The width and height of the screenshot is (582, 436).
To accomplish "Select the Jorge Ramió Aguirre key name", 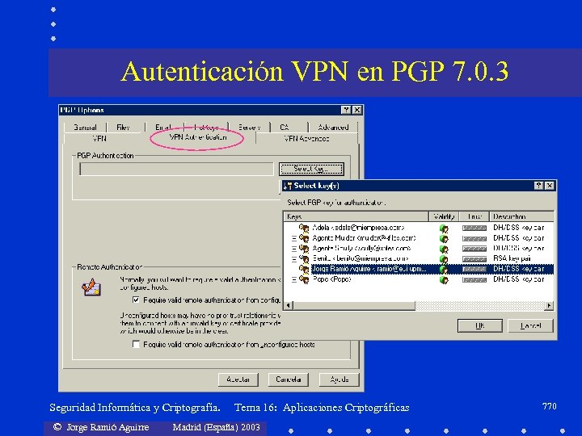I will pyautogui.click(x=369, y=269).
